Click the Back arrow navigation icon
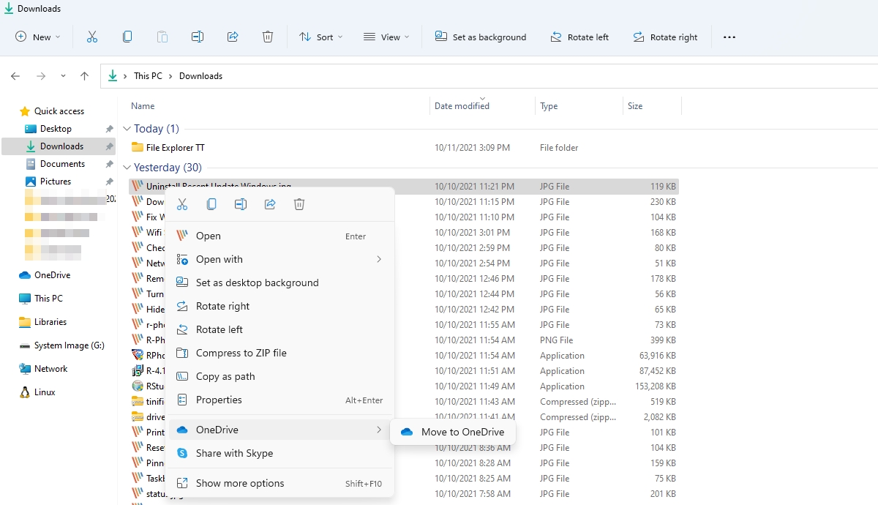Viewport: 878px width, 505px height. tap(15, 76)
